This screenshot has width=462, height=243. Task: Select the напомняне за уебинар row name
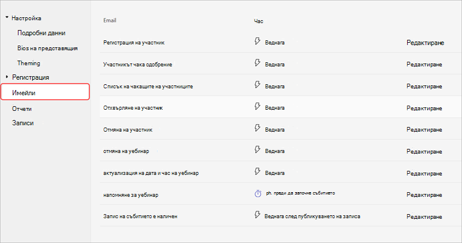coord(131,195)
